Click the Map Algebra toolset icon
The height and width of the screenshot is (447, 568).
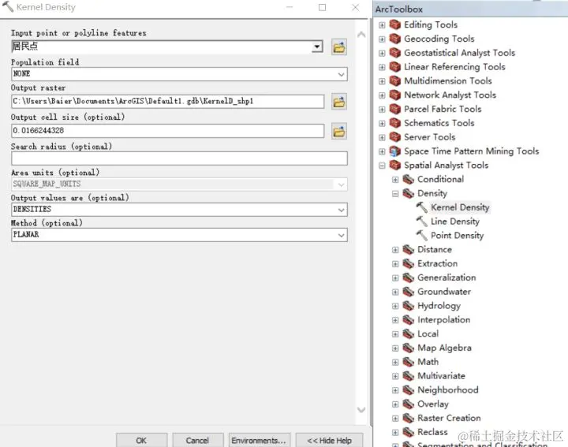pyautogui.click(x=409, y=348)
